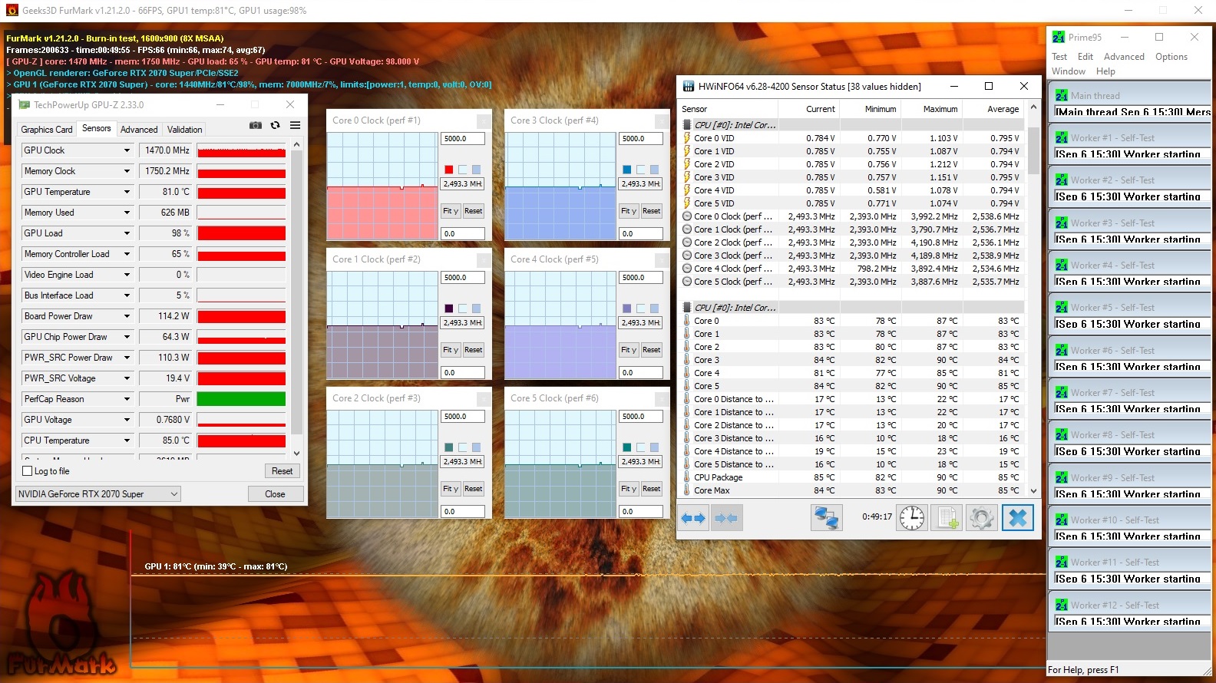Open the HWiNFO remote network monitoring icon
The width and height of the screenshot is (1216, 683).
[826, 518]
